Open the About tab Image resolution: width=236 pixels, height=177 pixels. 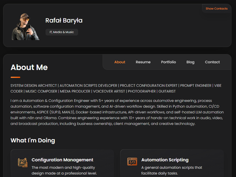pos(120,62)
